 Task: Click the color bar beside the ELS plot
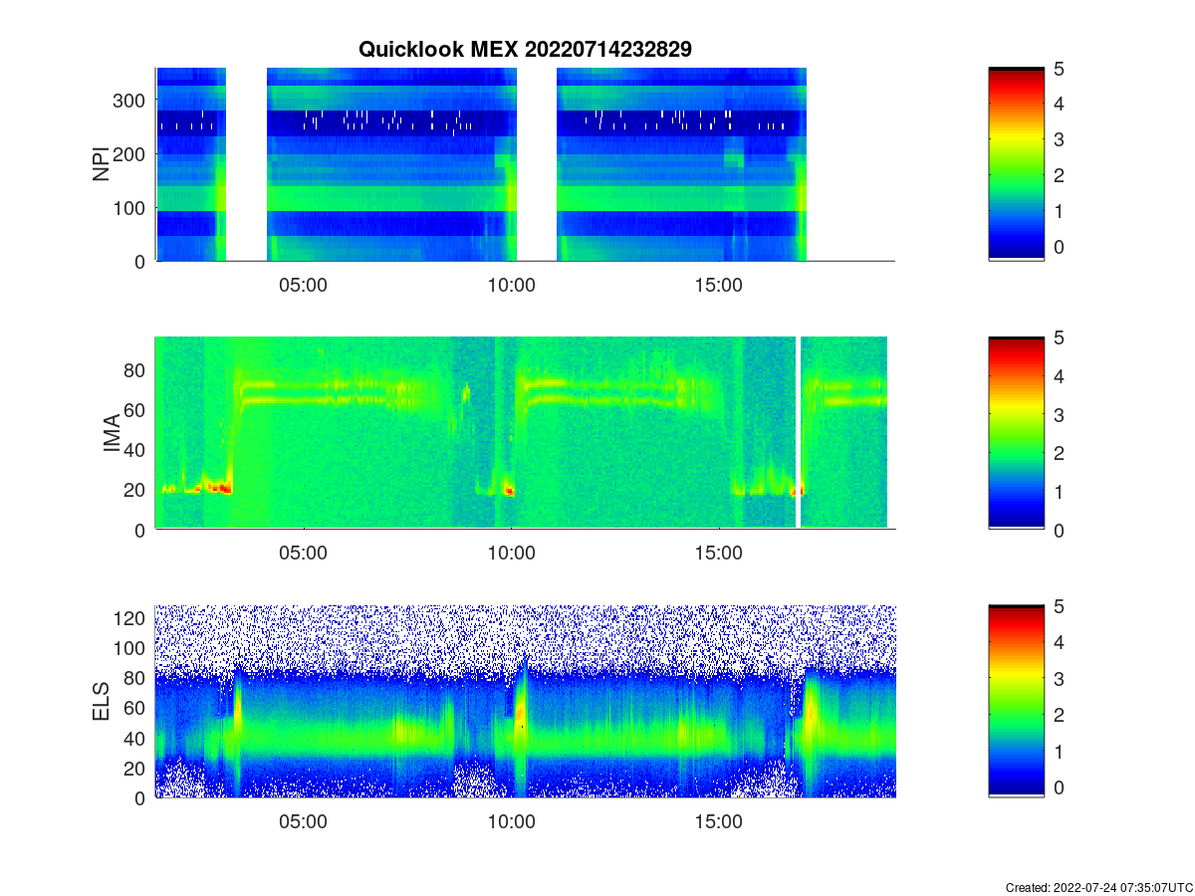click(1016, 701)
